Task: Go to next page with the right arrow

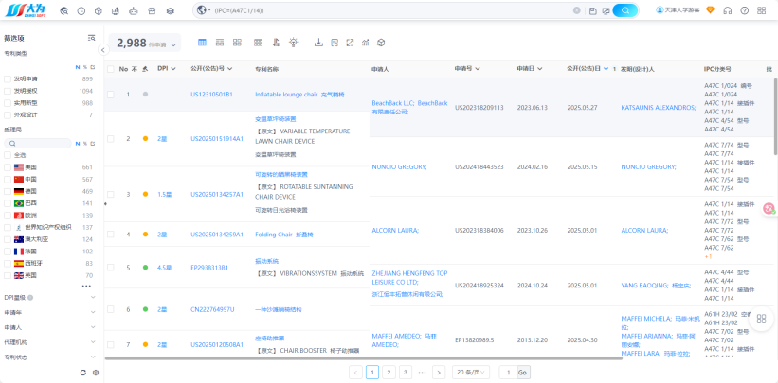Action: [x=439, y=372]
